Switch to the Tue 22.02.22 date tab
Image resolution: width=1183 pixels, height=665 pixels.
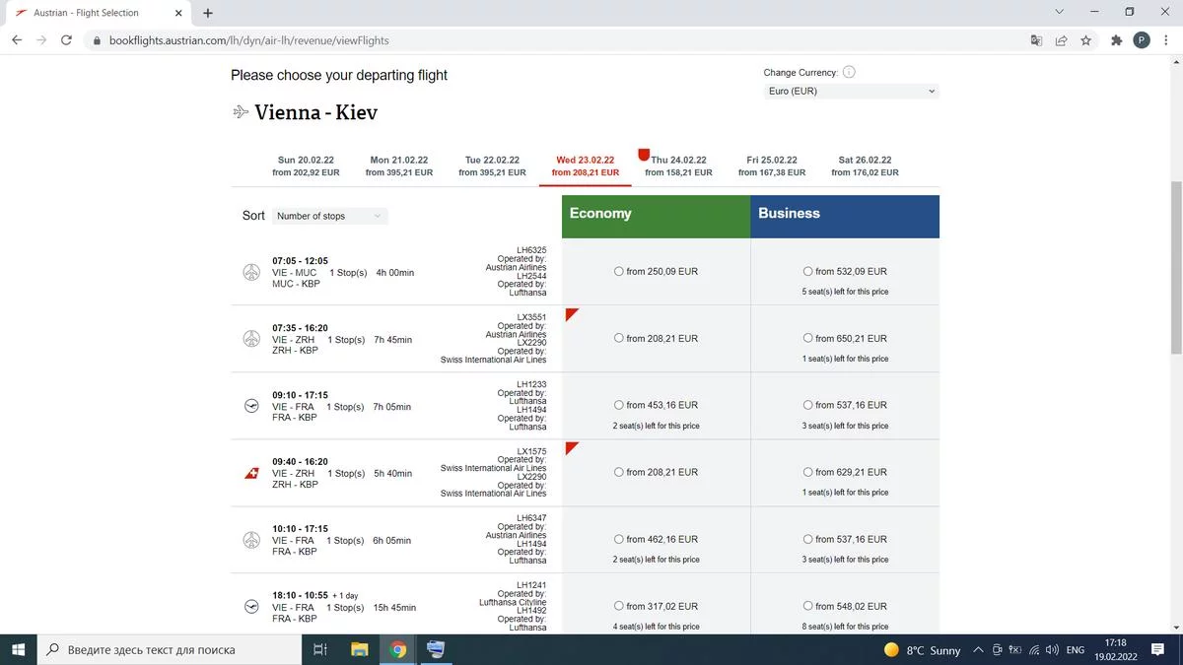click(492, 166)
